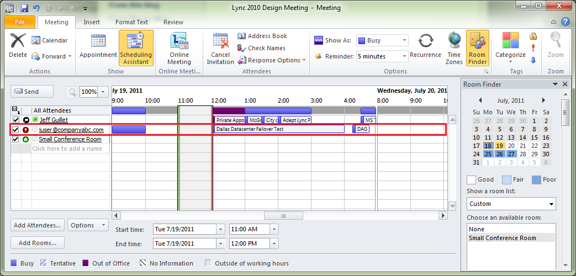Click the Undo arrow in quick access toolbar

[36, 8]
